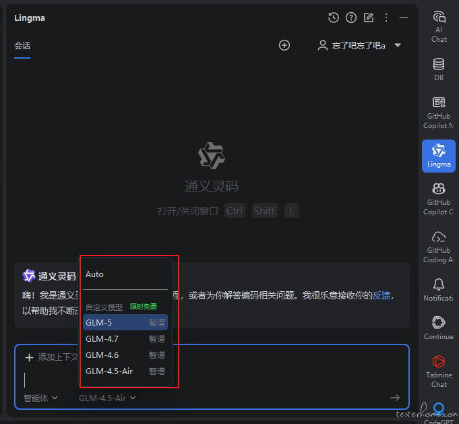
Task: Click the edit note icon in header
Action: tap(369, 18)
